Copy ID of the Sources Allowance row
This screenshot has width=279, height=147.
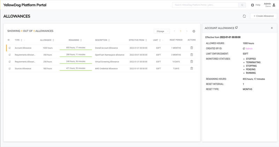(x=9, y=69)
